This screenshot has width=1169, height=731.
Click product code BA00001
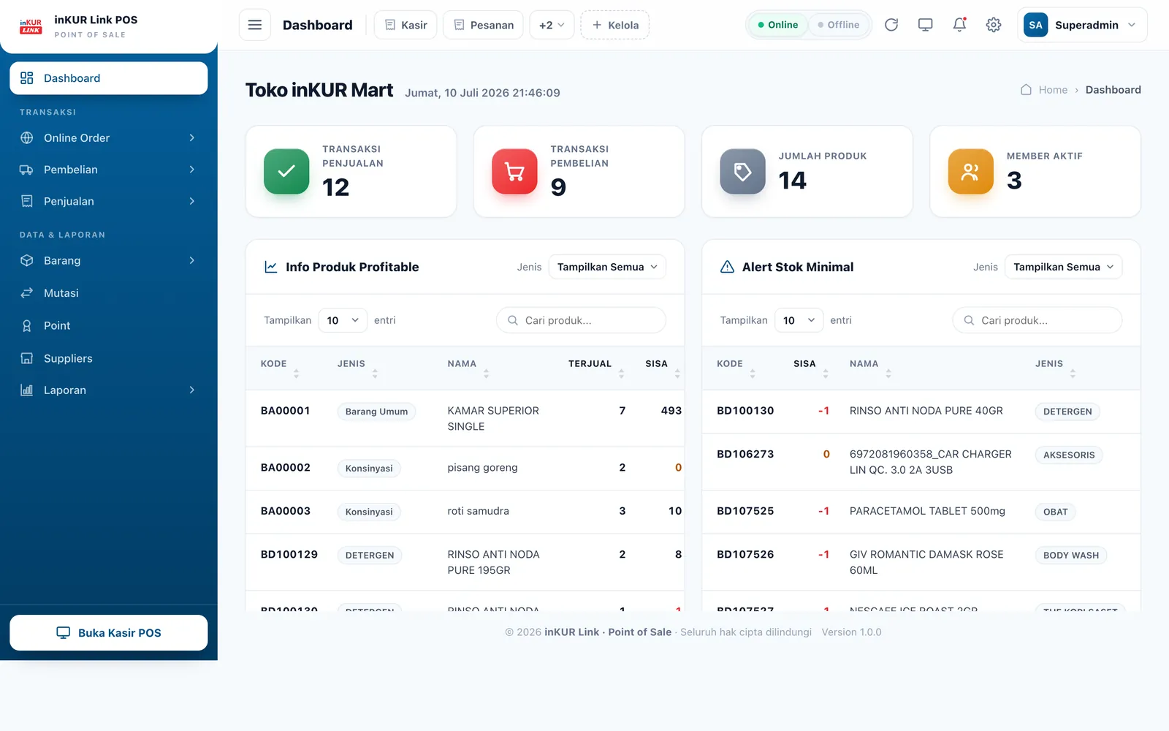click(x=286, y=411)
